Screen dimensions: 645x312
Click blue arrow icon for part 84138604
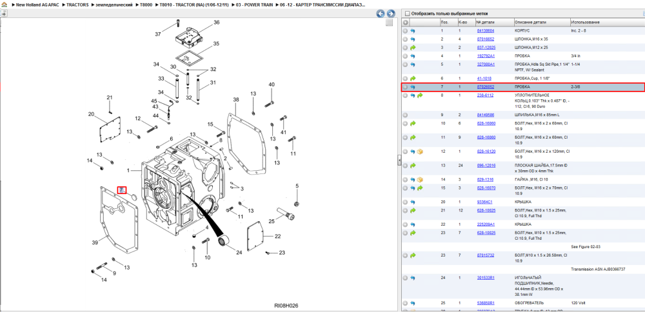413,31
